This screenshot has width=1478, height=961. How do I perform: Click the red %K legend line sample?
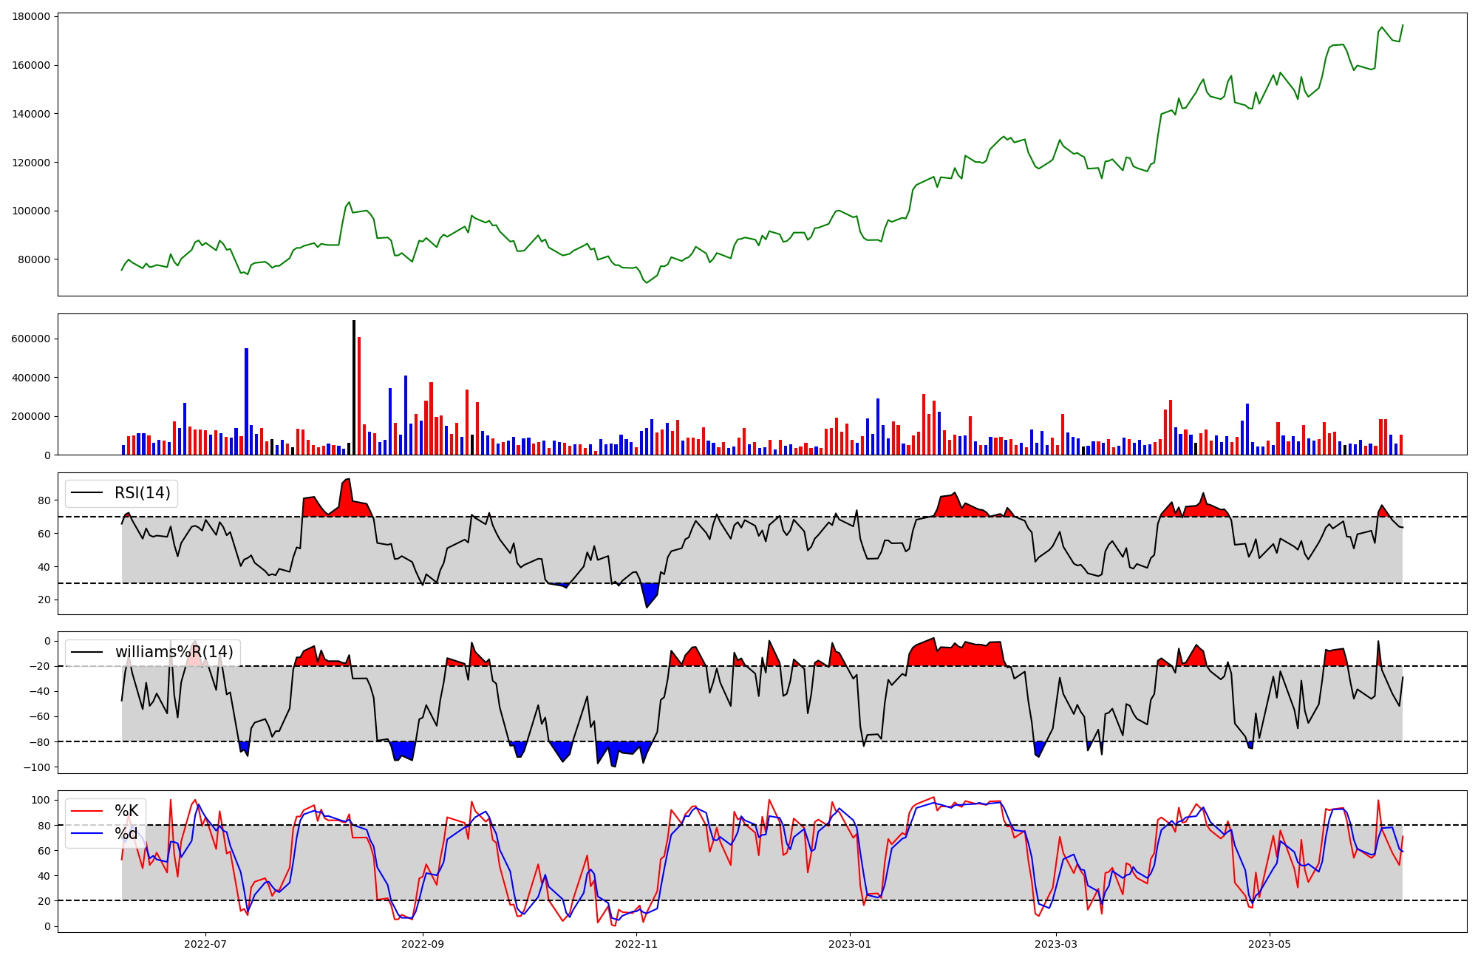click(86, 811)
